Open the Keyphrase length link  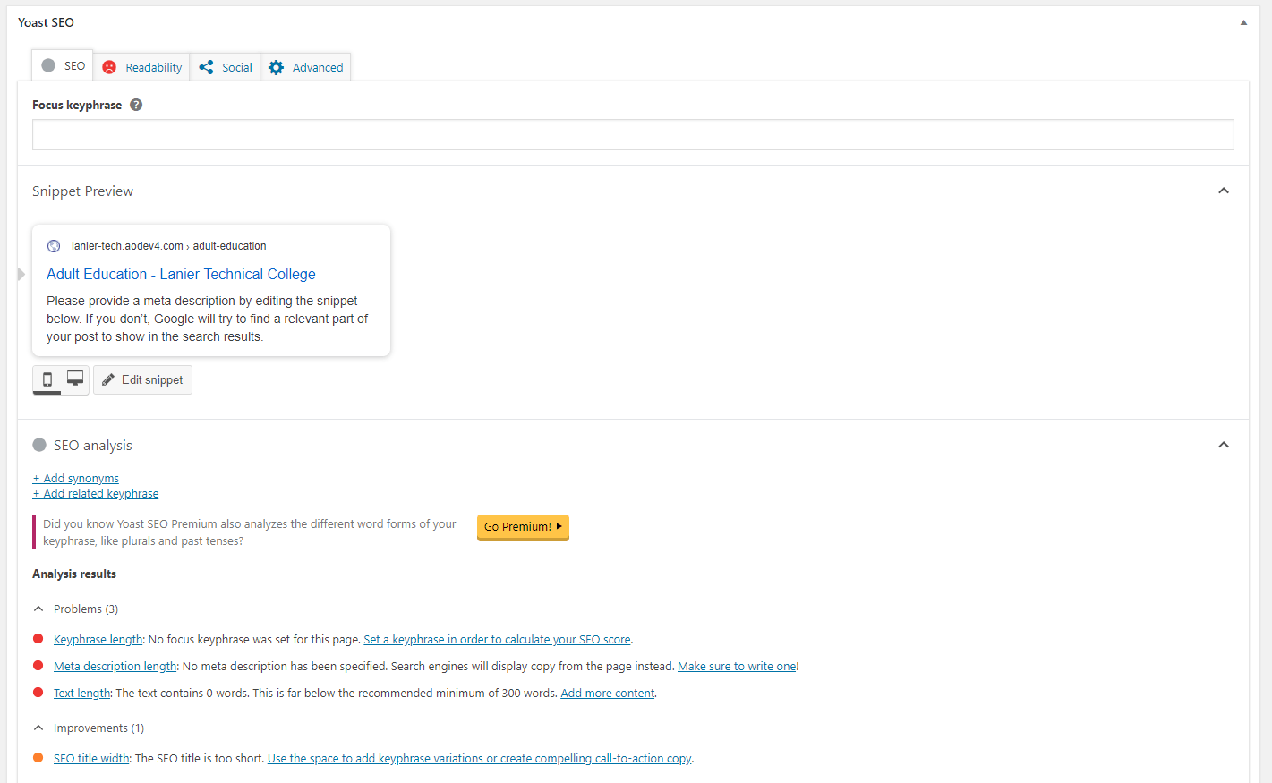pos(98,640)
